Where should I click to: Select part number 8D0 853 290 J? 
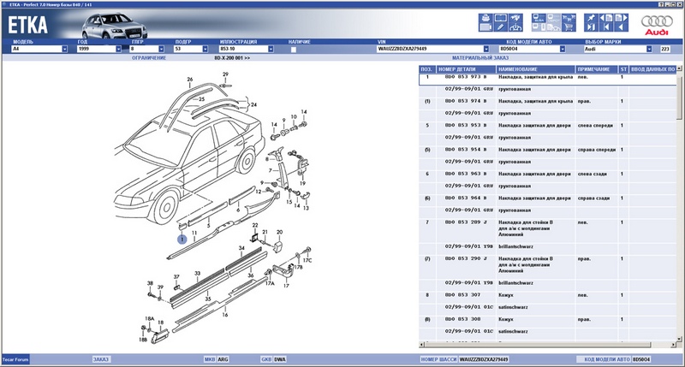click(x=466, y=258)
